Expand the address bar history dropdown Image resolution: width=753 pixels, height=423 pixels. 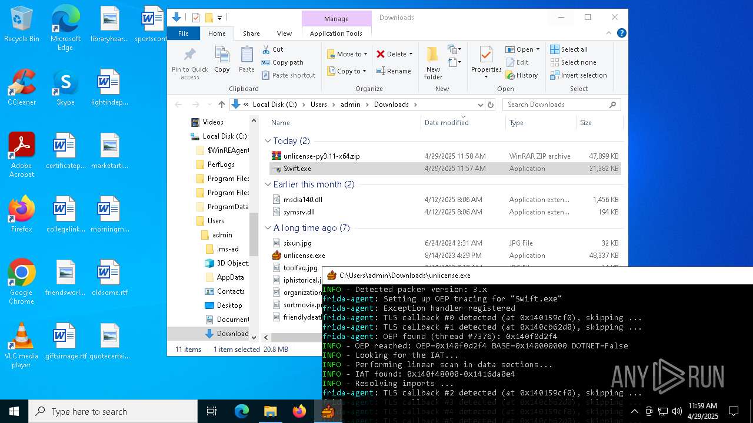coord(480,105)
